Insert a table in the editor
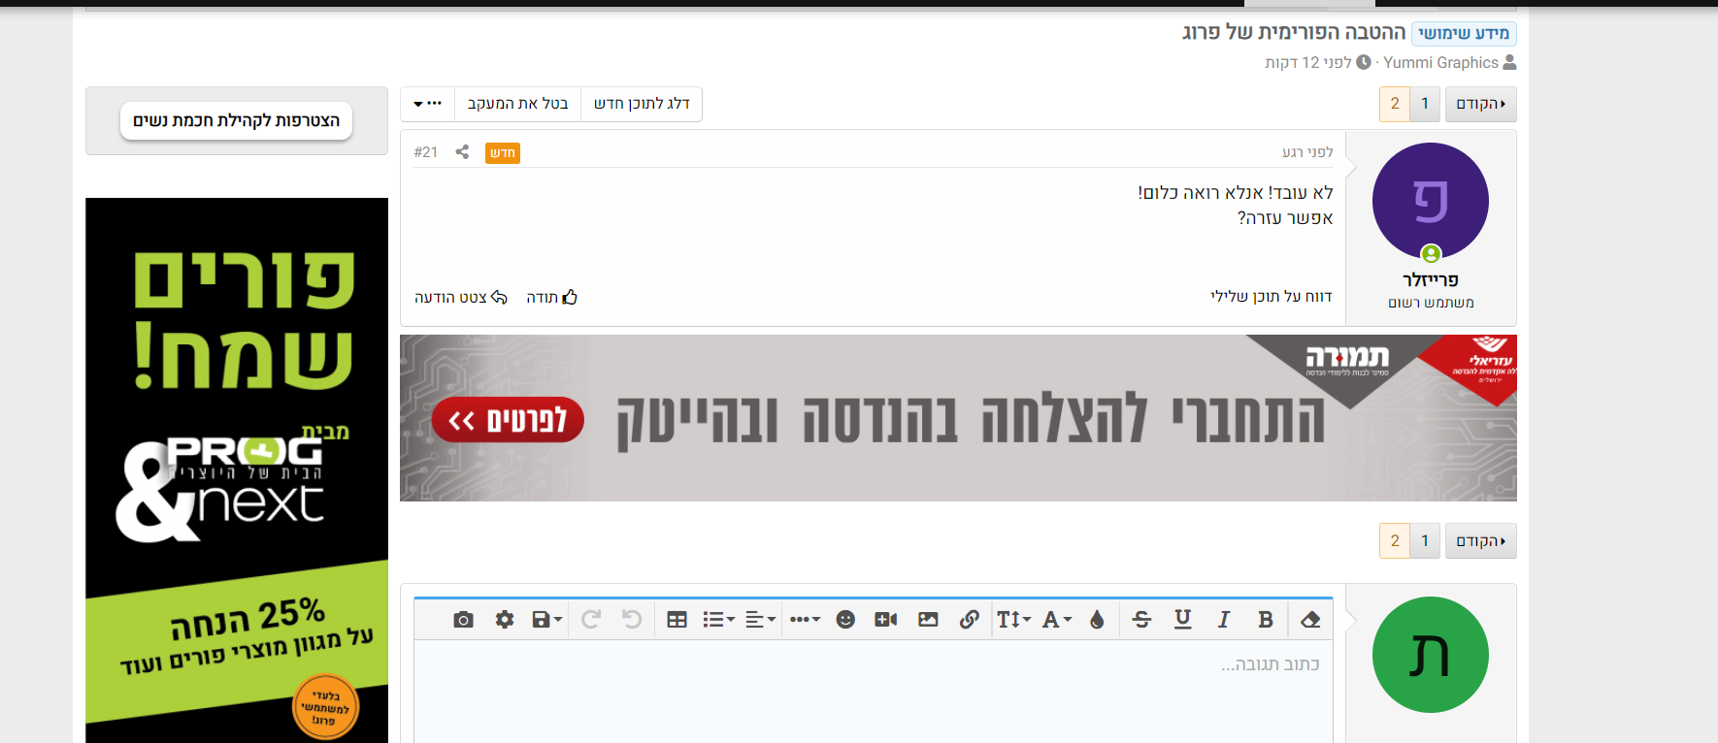Screen dimensions: 1718x743 pyautogui.click(x=677, y=620)
